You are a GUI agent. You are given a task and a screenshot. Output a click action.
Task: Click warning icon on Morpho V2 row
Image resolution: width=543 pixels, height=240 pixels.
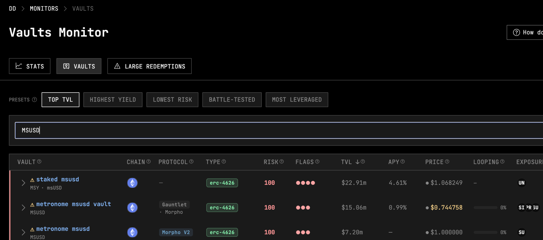pos(32,229)
